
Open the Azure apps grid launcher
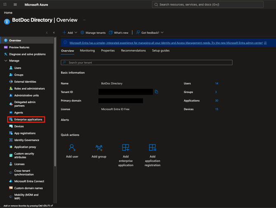pos(5,5)
